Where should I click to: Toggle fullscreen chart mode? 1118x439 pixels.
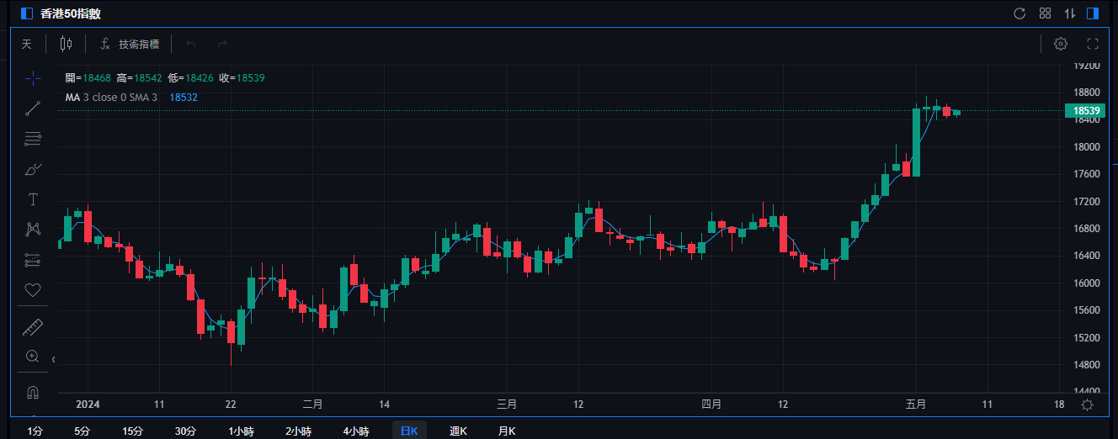coord(1094,44)
